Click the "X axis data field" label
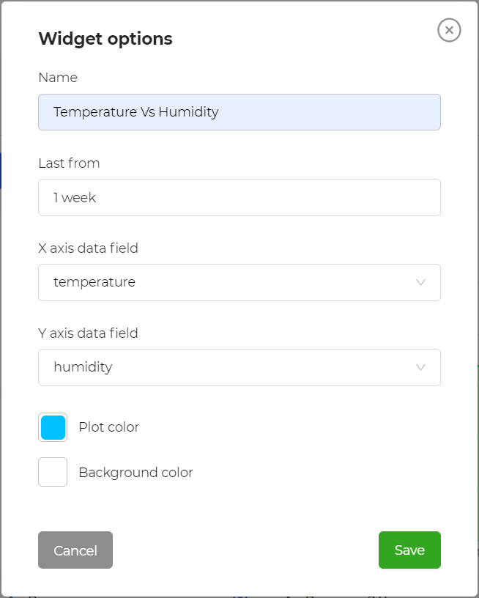The image size is (479, 598). click(88, 248)
